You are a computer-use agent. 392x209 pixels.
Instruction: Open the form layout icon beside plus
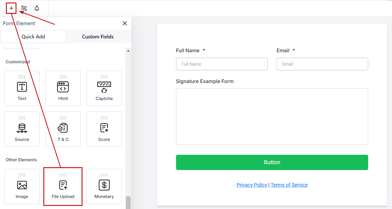point(24,8)
